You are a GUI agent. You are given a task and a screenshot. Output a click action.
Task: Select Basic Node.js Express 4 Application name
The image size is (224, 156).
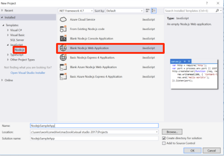92,58
